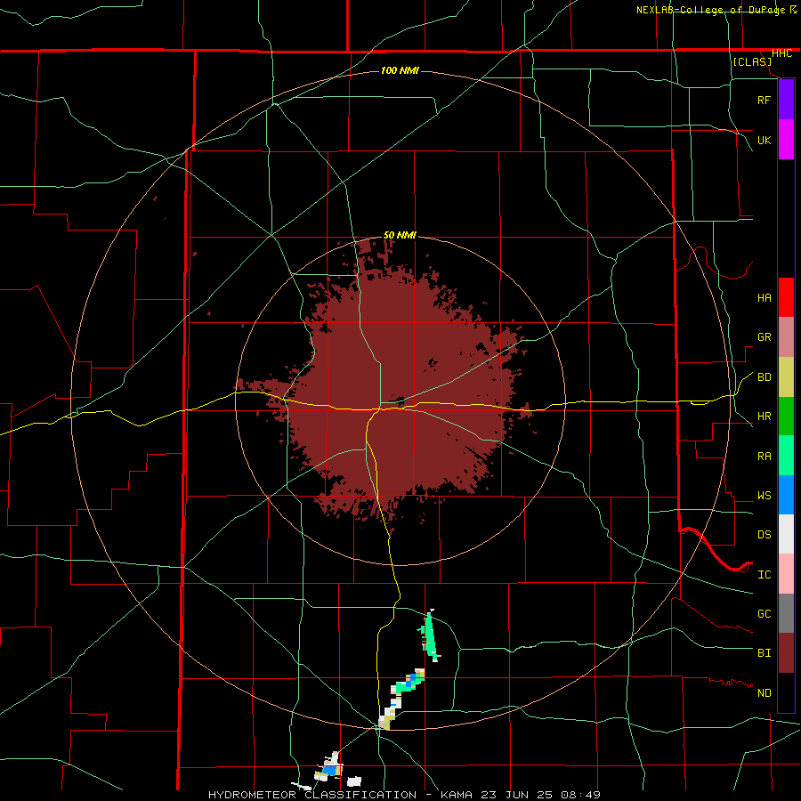Click the "HHC" product code text
Viewport: 801px width, 801px height.
[x=781, y=53]
